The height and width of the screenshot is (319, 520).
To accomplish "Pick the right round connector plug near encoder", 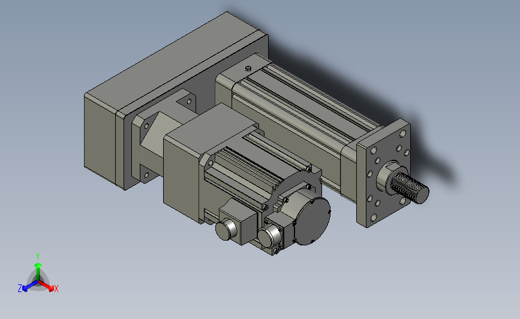I will click(269, 236).
